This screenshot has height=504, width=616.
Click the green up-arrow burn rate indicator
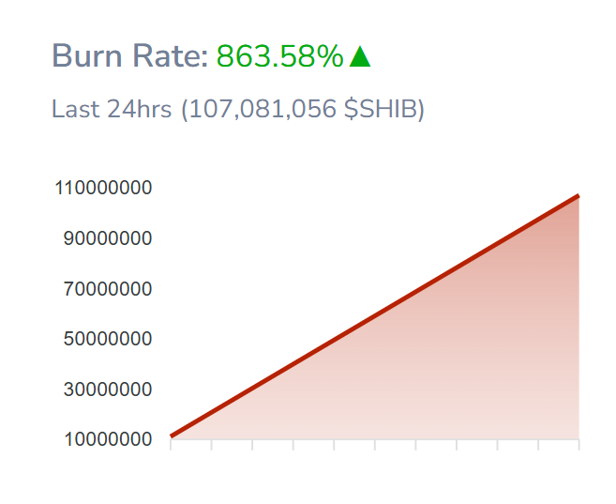click(359, 55)
